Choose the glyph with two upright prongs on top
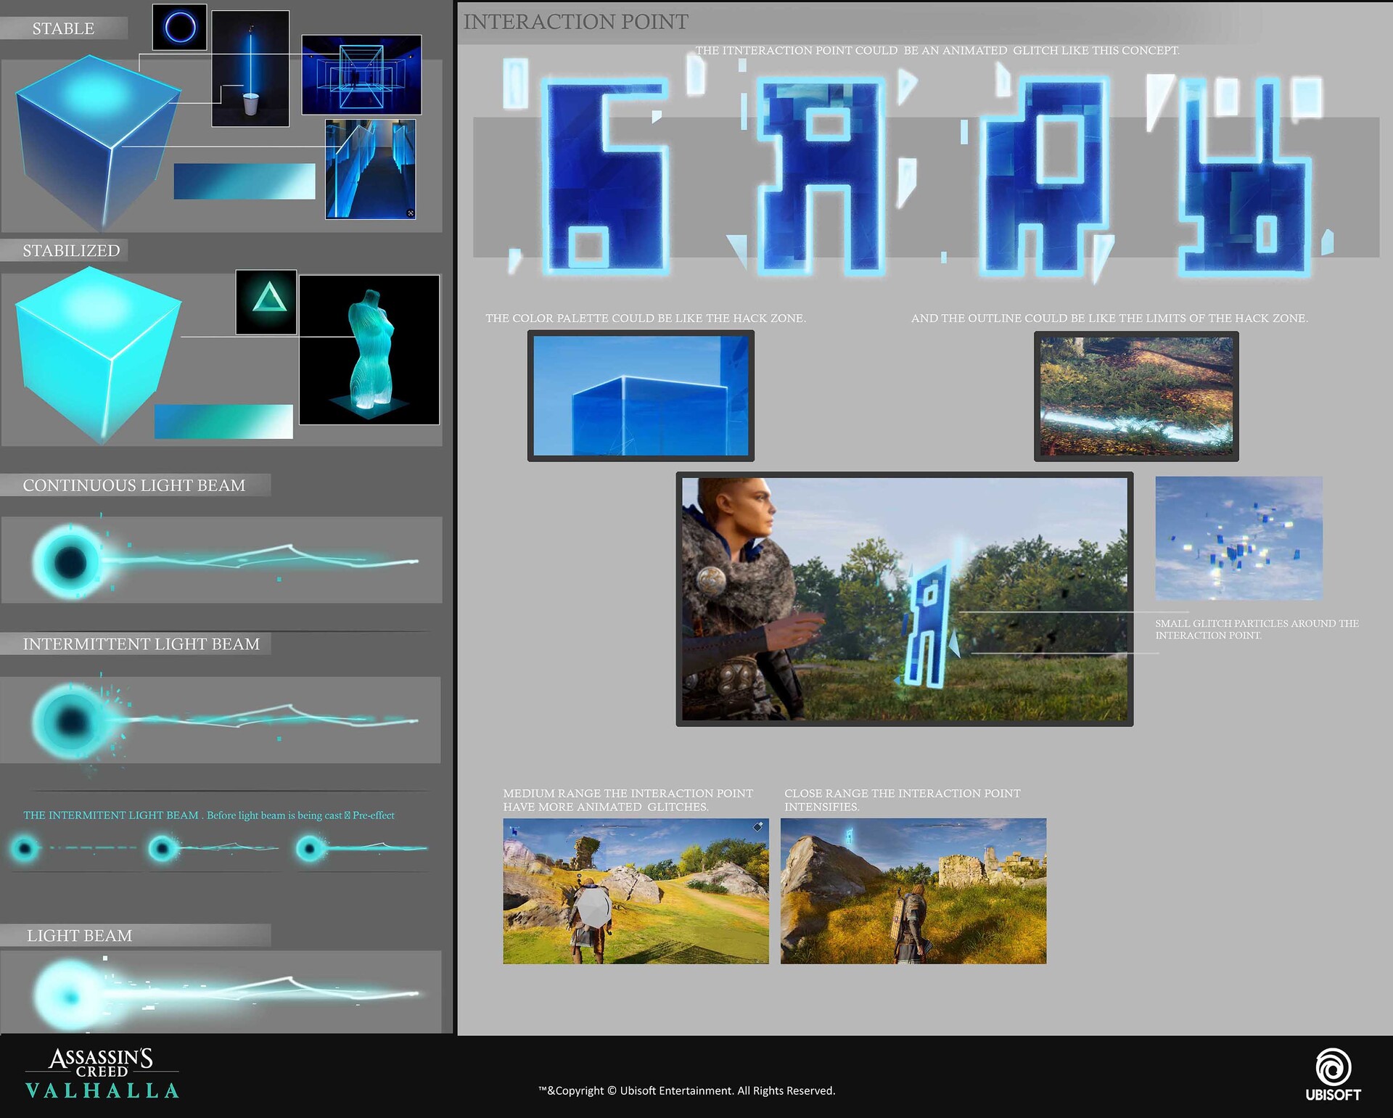1393x1118 pixels. coord(1245,176)
